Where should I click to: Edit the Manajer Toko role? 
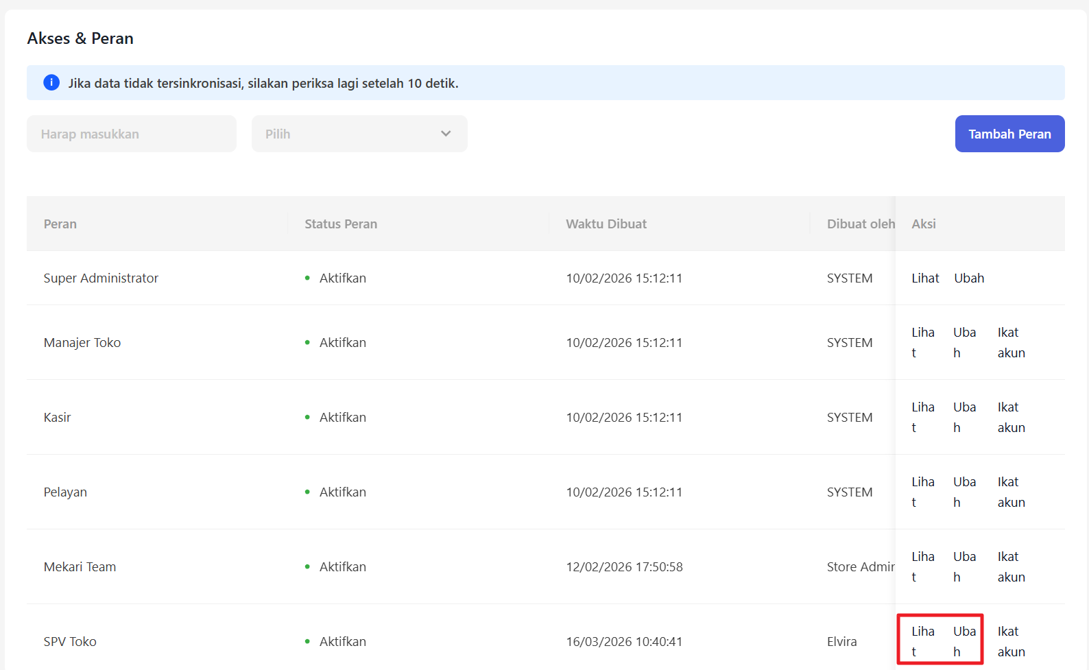coord(964,342)
